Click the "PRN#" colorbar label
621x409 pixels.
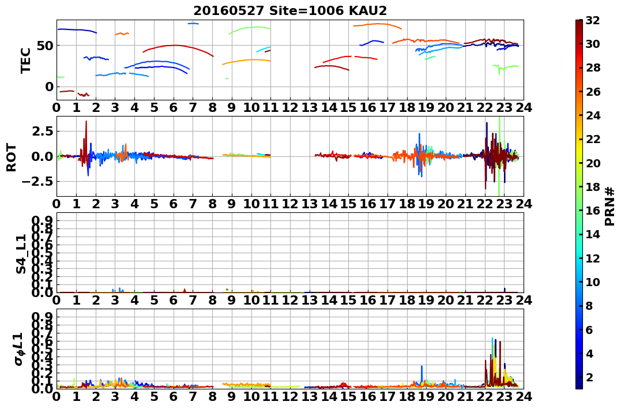click(609, 206)
